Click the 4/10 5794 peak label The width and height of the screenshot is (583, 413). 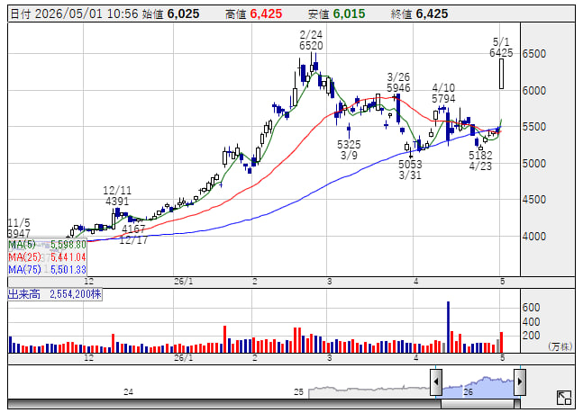443,94
